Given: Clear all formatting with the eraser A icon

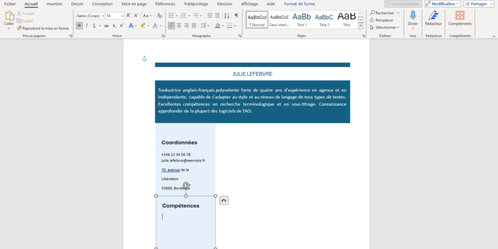Looking at the screenshot, I should [160, 16].
